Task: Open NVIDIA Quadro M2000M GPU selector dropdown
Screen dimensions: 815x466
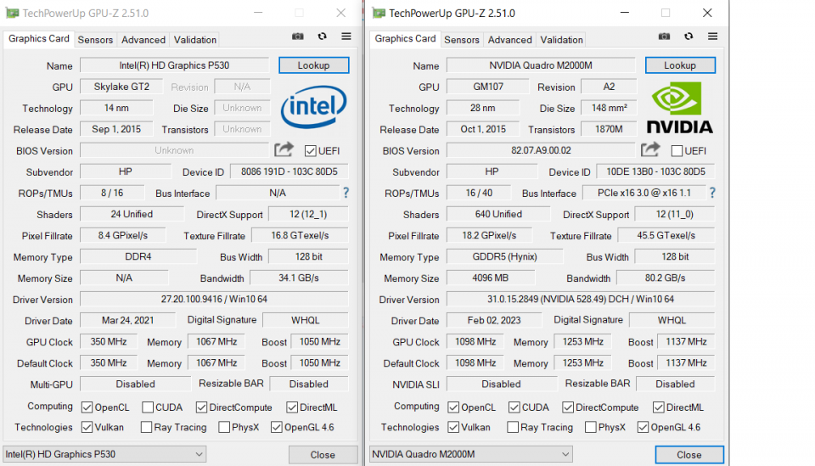Action: (471, 454)
